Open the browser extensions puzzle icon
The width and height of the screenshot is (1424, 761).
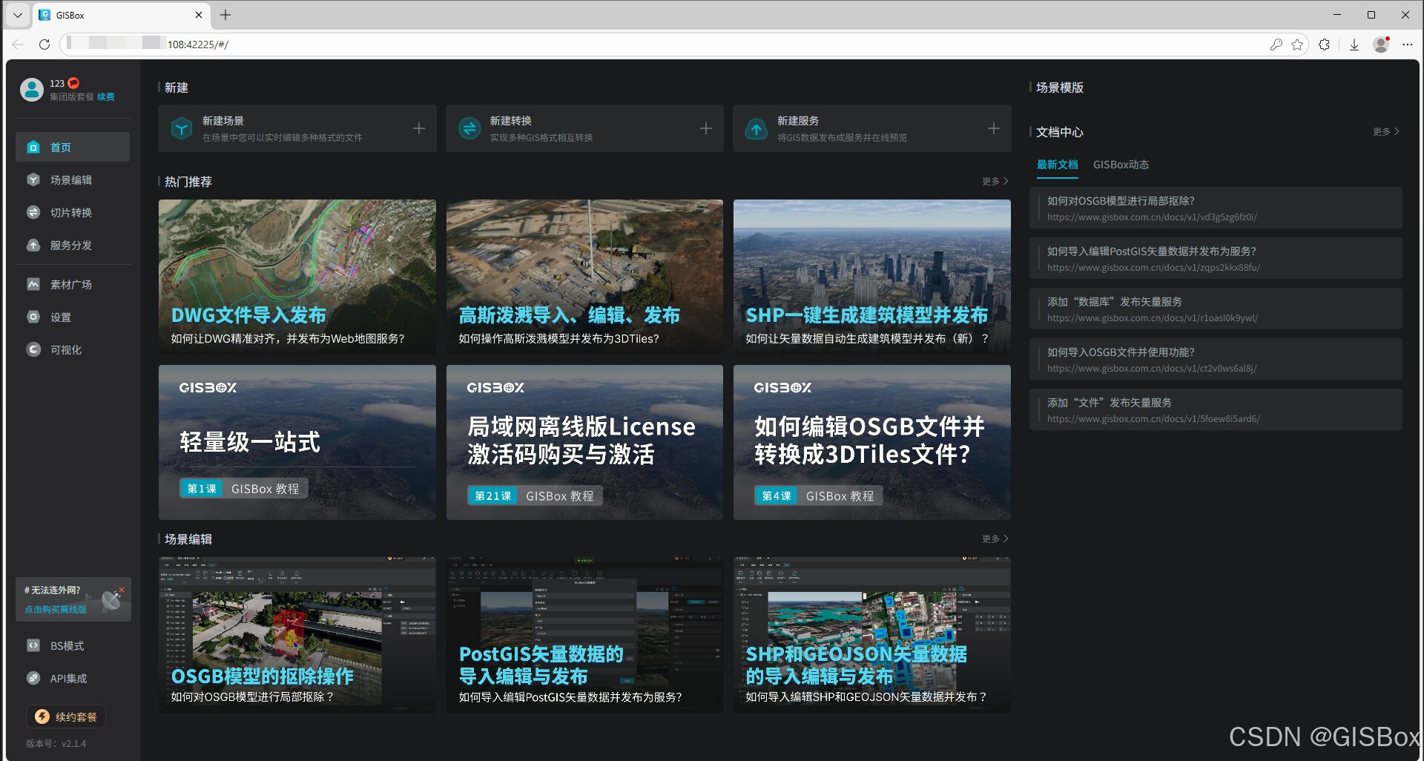(x=1325, y=45)
